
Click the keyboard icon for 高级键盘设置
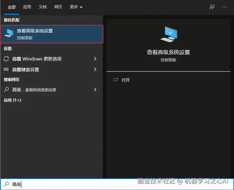[6, 69]
